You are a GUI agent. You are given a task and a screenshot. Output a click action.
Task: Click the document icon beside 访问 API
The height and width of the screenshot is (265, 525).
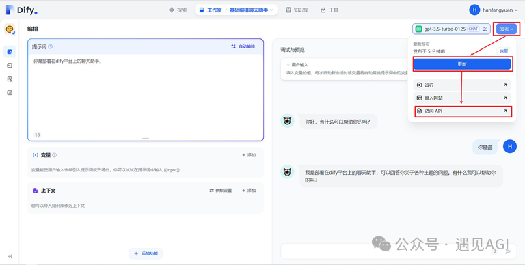(x=419, y=111)
